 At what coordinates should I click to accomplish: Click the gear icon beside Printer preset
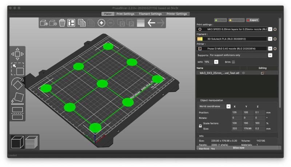click(x=275, y=49)
